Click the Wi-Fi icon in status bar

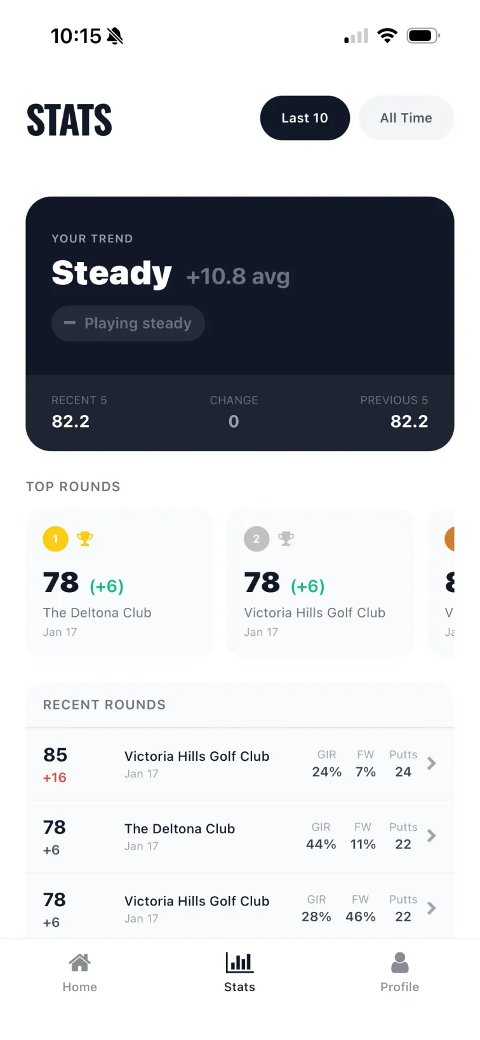(387, 36)
